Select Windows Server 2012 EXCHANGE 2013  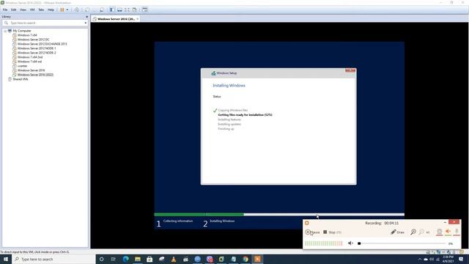click(x=42, y=44)
